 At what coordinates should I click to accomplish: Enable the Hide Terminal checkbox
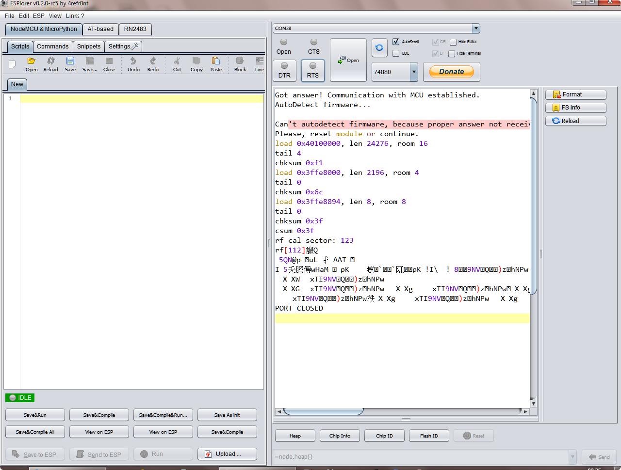pos(452,54)
